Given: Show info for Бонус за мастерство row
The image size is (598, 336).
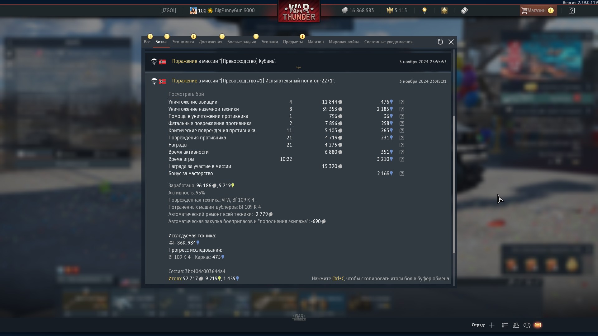Looking at the screenshot, I should click(x=402, y=174).
